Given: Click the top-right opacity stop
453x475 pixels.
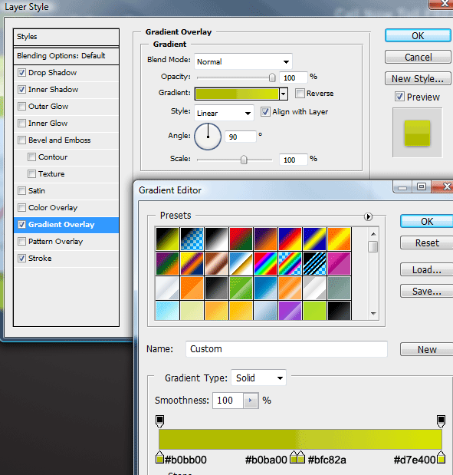Looking at the screenshot, I should pyautogui.click(x=442, y=421).
